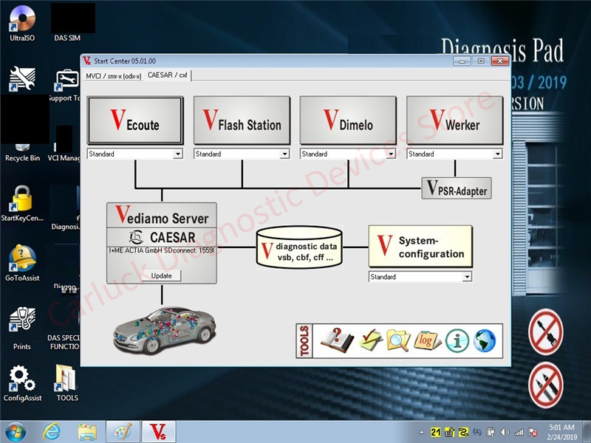
Task: Expand the Ecoute Standard dropdown
Action: coord(178,154)
